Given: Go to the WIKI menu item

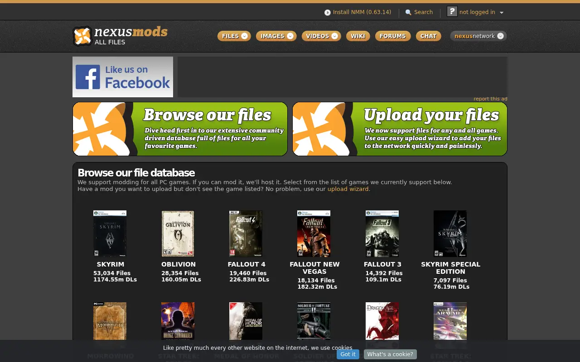Looking at the screenshot, I should tap(358, 36).
